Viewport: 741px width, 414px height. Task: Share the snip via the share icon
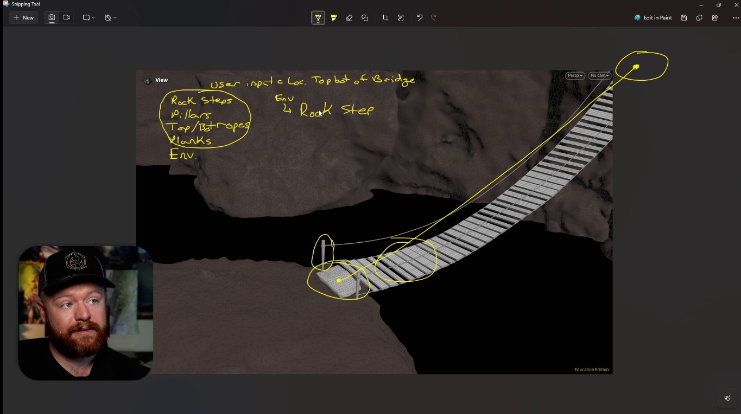715,18
